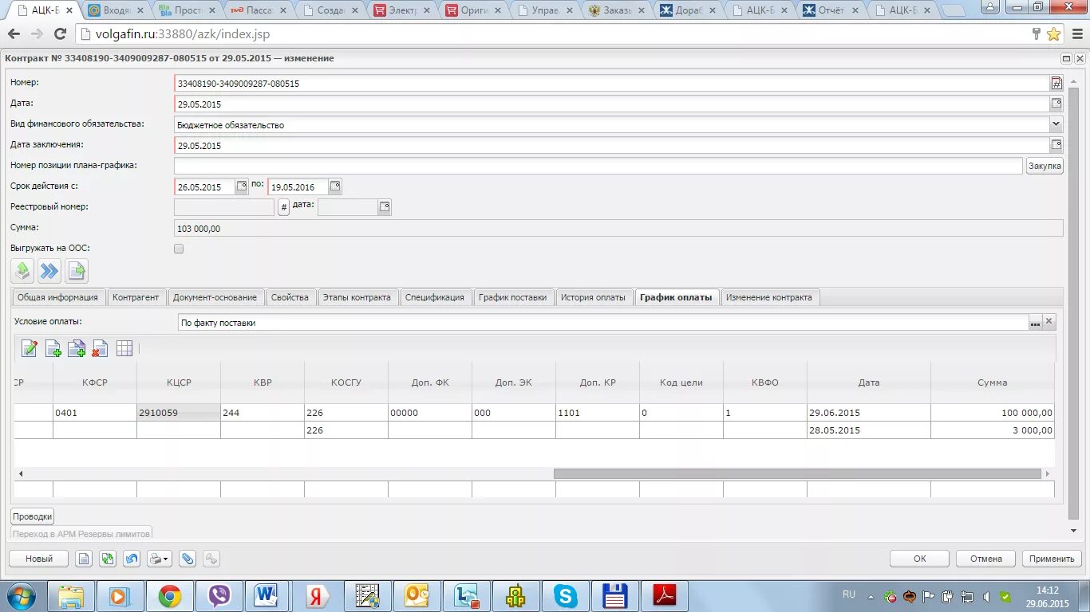
Task: Click the delete row icon with red cross
Action: (x=100, y=348)
